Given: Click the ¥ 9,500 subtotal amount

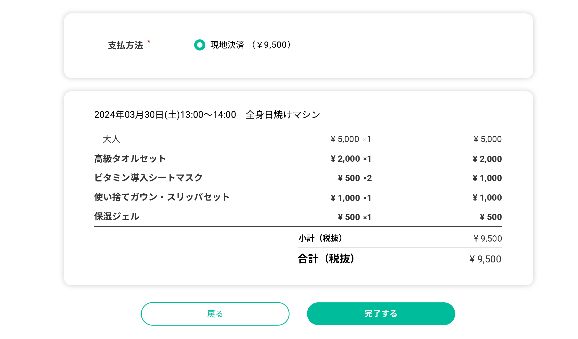Looking at the screenshot, I should (x=488, y=238).
